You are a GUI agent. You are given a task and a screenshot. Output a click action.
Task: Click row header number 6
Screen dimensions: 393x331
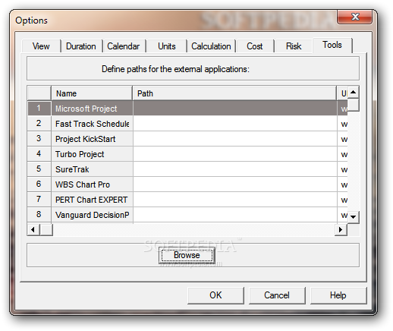click(x=39, y=184)
